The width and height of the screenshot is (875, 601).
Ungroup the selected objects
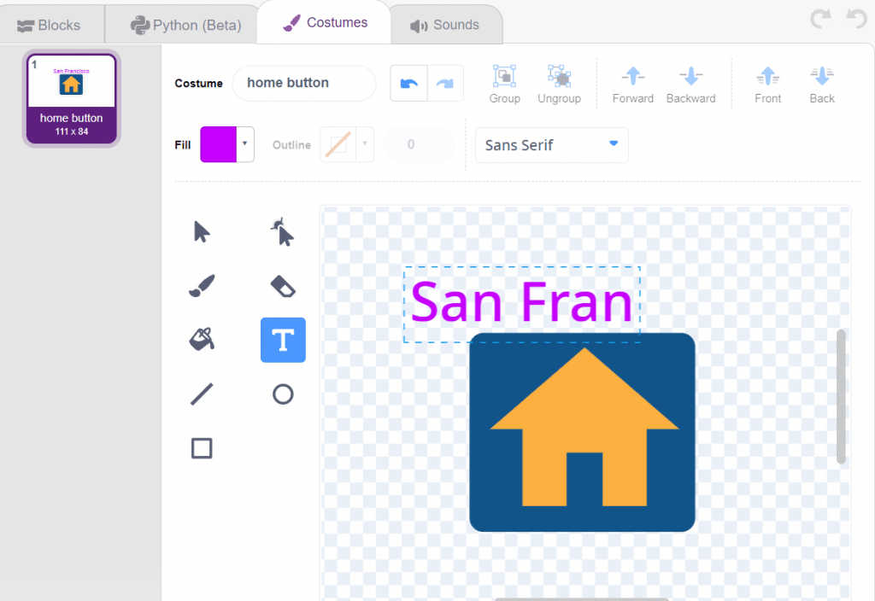pyautogui.click(x=559, y=85)
